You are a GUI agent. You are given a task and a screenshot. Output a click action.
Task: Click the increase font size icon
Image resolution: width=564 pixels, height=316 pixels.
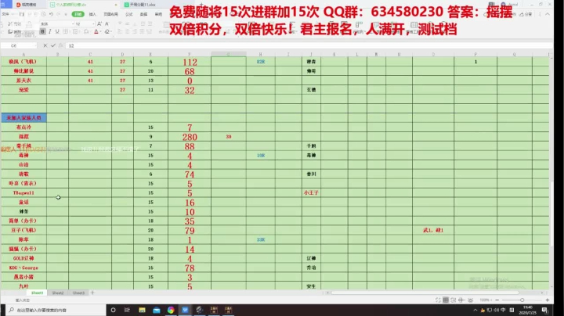click(x=99, y=23)
